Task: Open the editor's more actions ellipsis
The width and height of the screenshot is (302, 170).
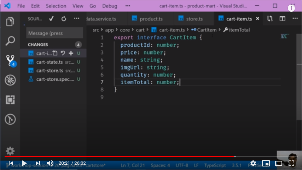Action: pyautogui.click(x=294, y=18)
